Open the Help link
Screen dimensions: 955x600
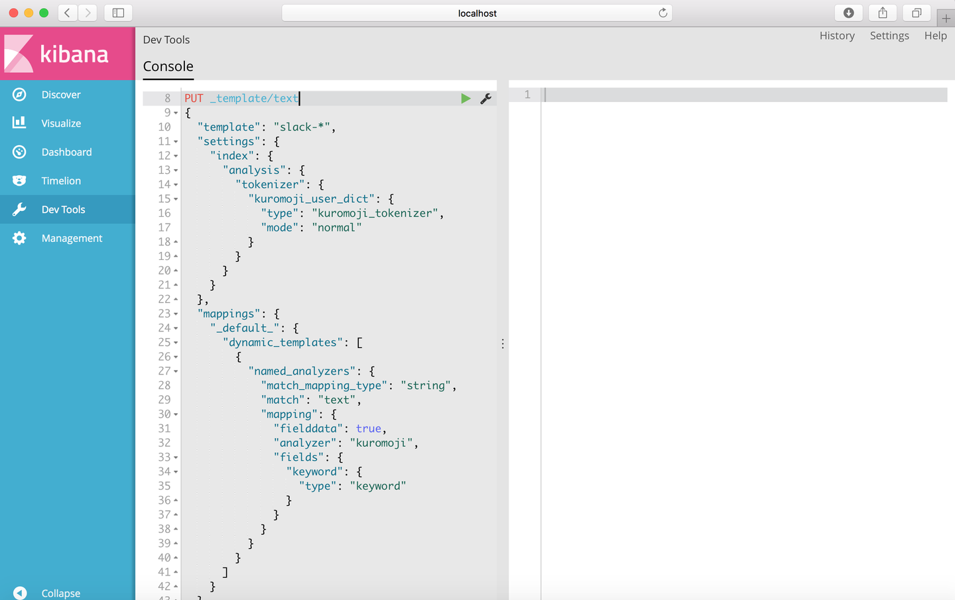935,36
